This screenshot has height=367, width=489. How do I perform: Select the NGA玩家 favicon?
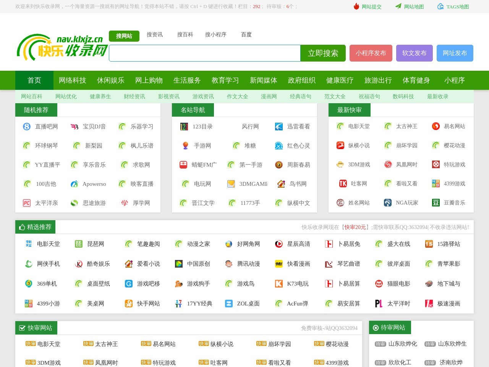coord(387,203)
